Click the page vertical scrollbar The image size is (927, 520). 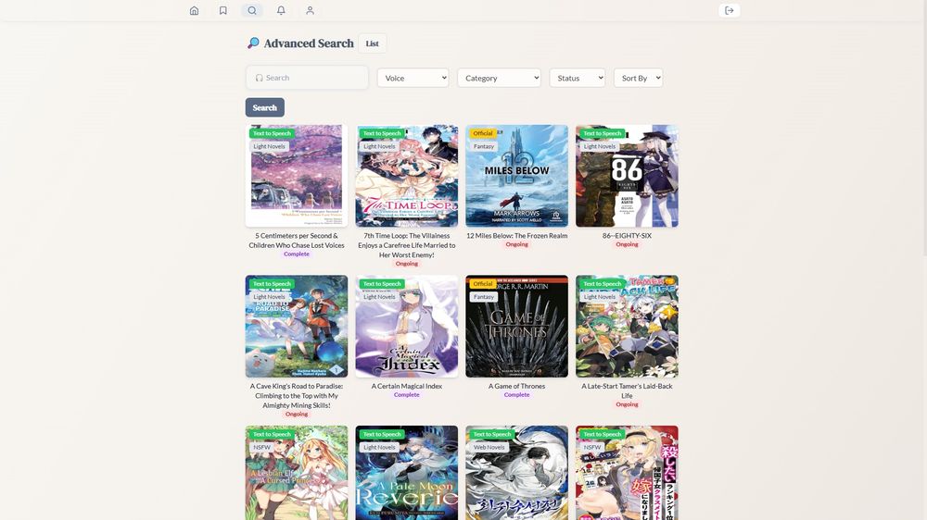pyautogui.click(x=923, y=127)
